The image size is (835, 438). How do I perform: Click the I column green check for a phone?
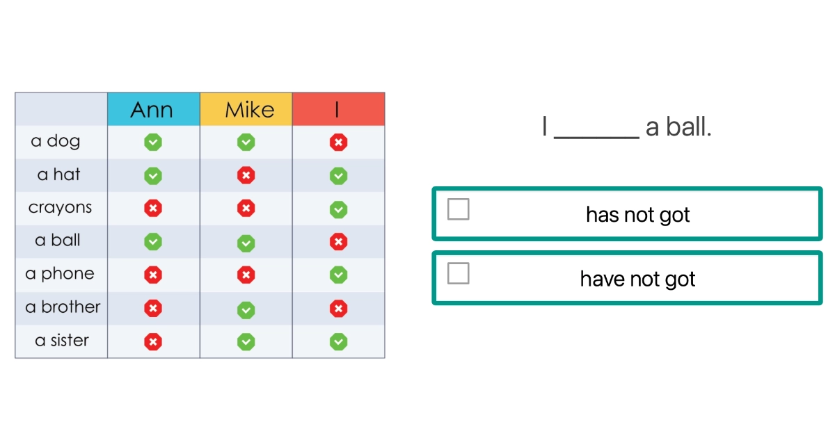click(338, 275)
